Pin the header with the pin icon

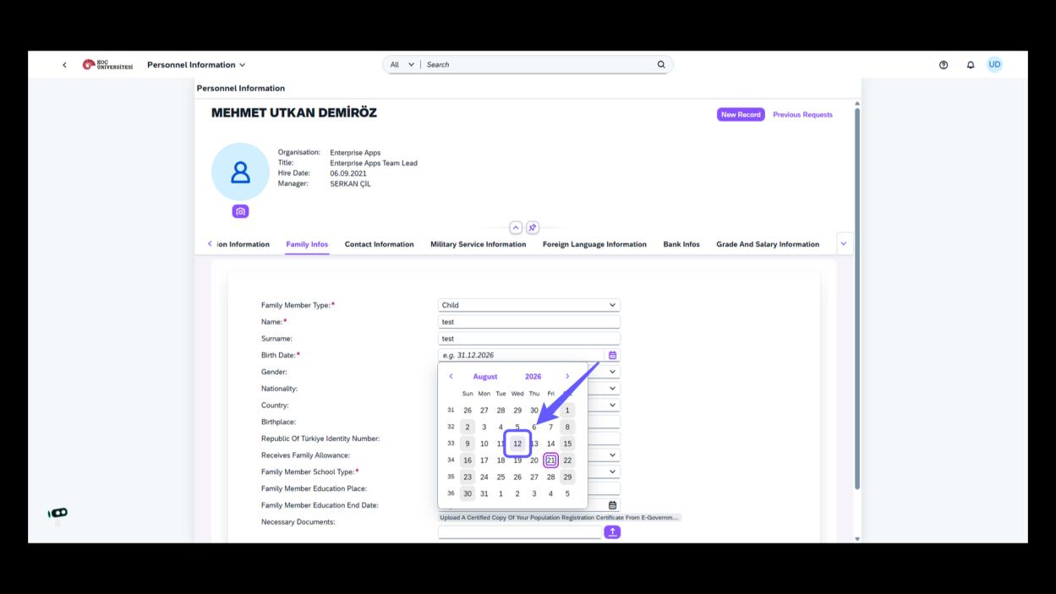(x=533, y=227)
